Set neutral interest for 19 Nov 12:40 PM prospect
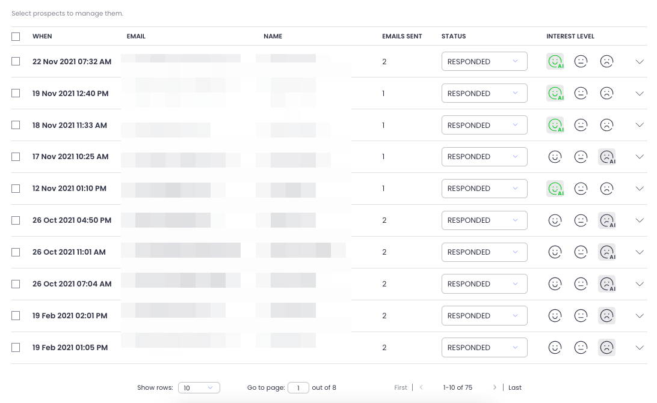 pyautogui.click(x=581, y=93)
